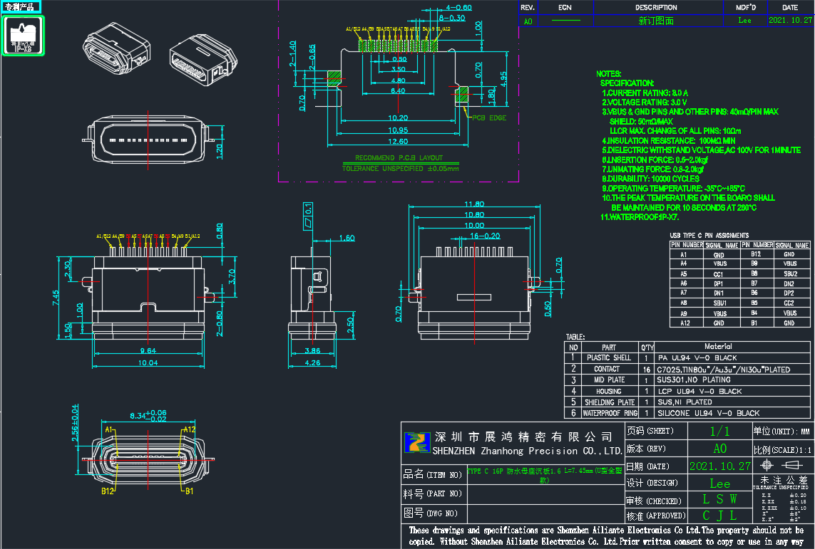815x549 pixels.
Task: Click the 专利产品 label
Action: click(x=20, y=6)
